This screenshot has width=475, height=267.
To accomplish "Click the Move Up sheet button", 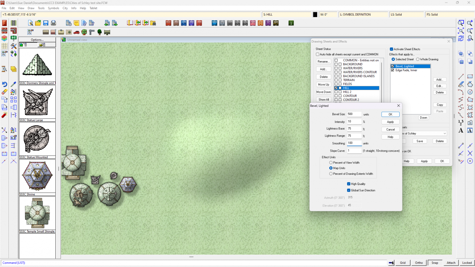I will point(323,85).
